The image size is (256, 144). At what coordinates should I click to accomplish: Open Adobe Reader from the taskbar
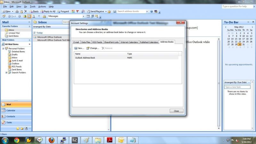pyautogui.click(x=109, y=140)
